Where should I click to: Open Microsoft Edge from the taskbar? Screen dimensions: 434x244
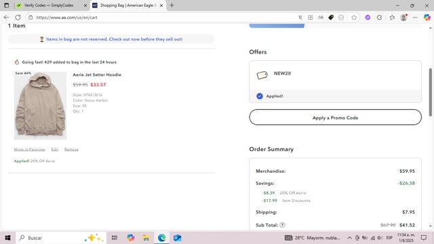click(x=161, y=238)
